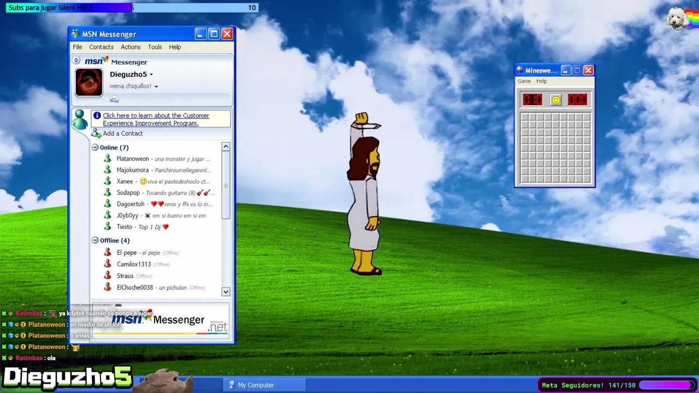This screenshot has height=393, width=699.
Task: Open the email inbox envelope icon
Action: [114, 99]
